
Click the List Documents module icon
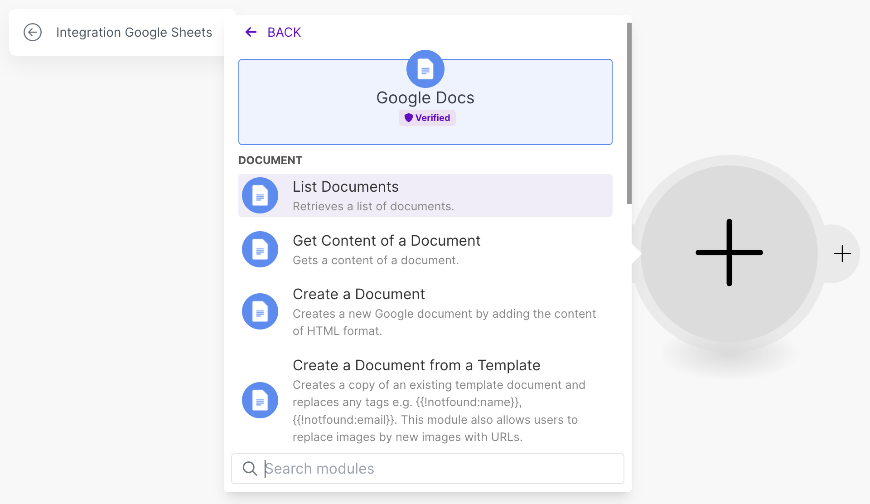[260, 195]
